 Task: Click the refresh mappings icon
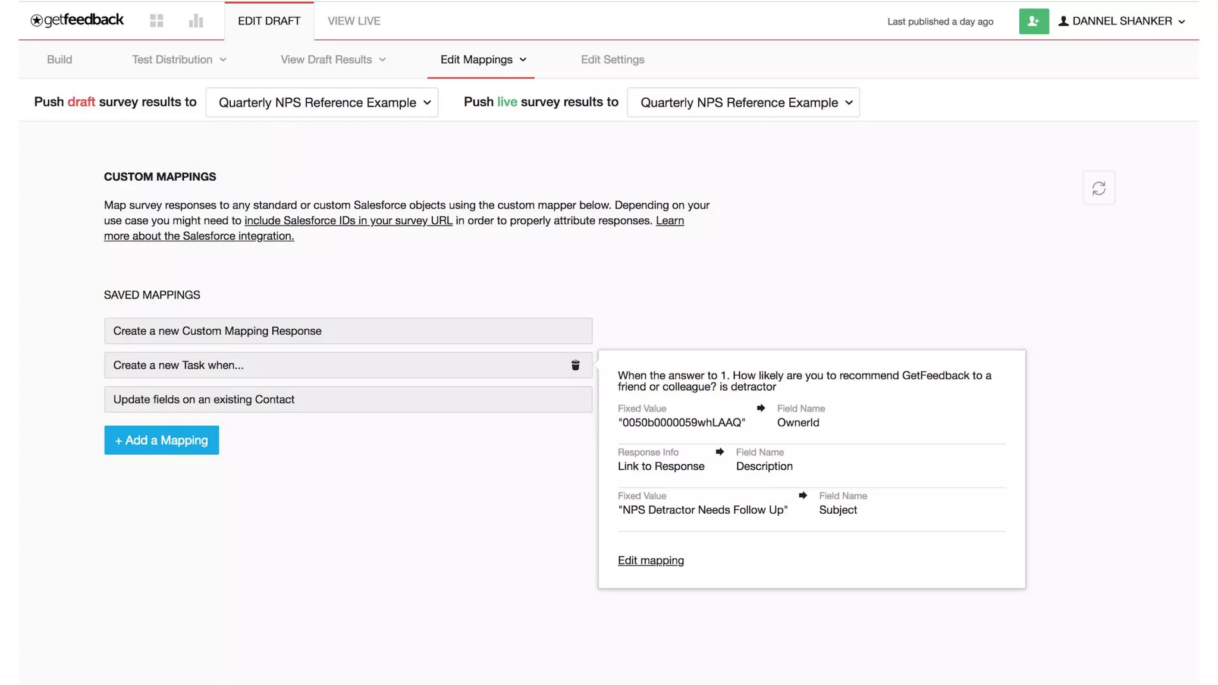1098,188
